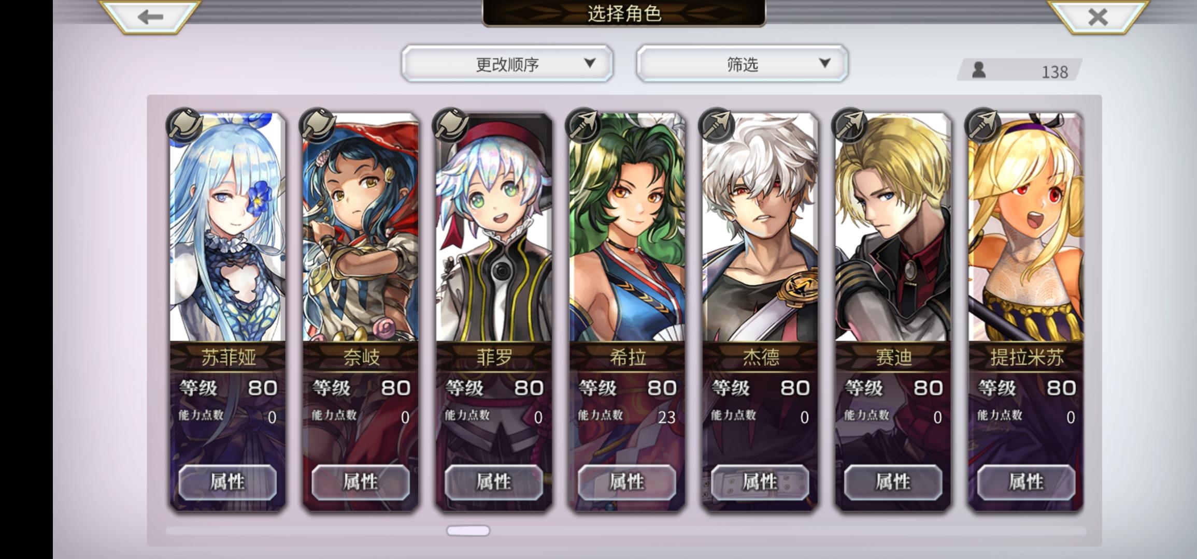Screen dimensions: 1197x559
Task: Click the axe weapon icon on 菲罗
Action: click(x=450, y=126)
